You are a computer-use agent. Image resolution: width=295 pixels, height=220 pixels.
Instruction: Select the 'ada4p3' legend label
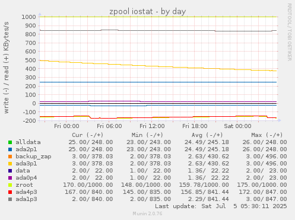point(26,192)
